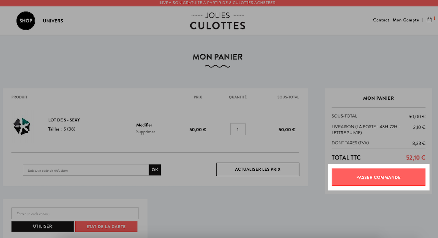Click the quantity field showing 1
Screen dimensions: 438x238
[x=238, y=129]
